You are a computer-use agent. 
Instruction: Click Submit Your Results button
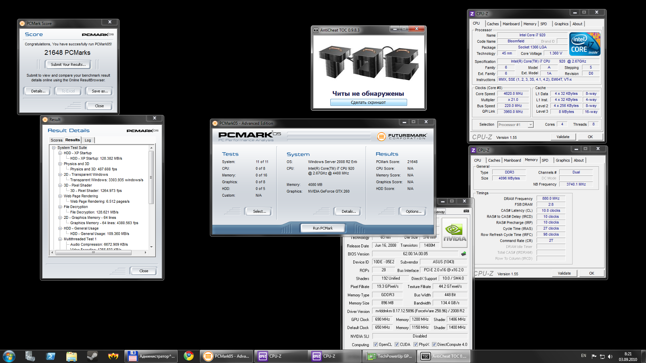(x=68, y=65)
